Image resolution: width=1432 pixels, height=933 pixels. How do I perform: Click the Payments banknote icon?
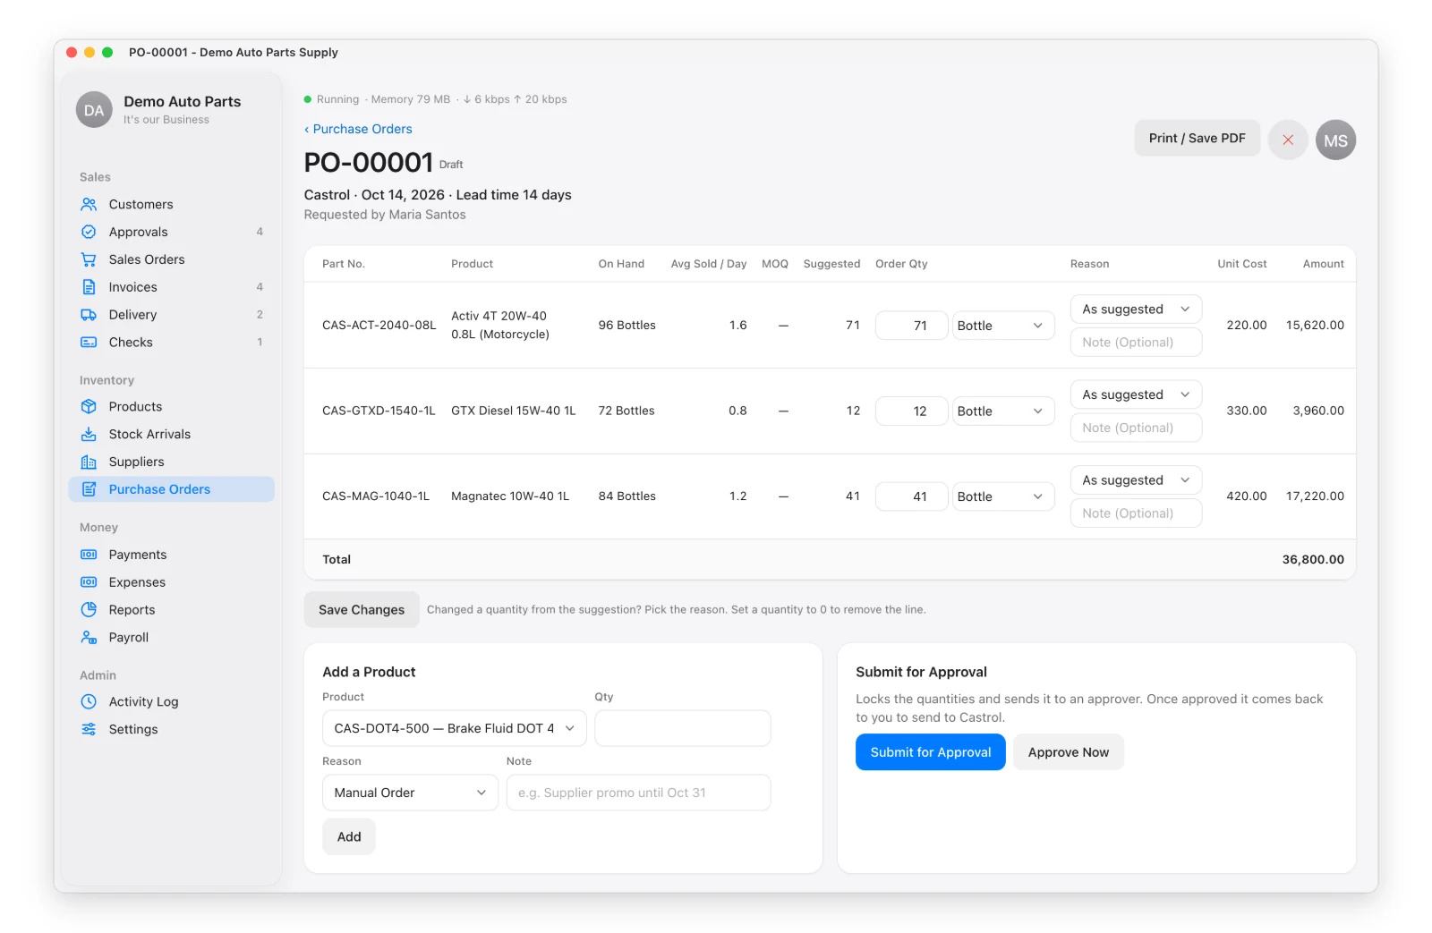89,556
